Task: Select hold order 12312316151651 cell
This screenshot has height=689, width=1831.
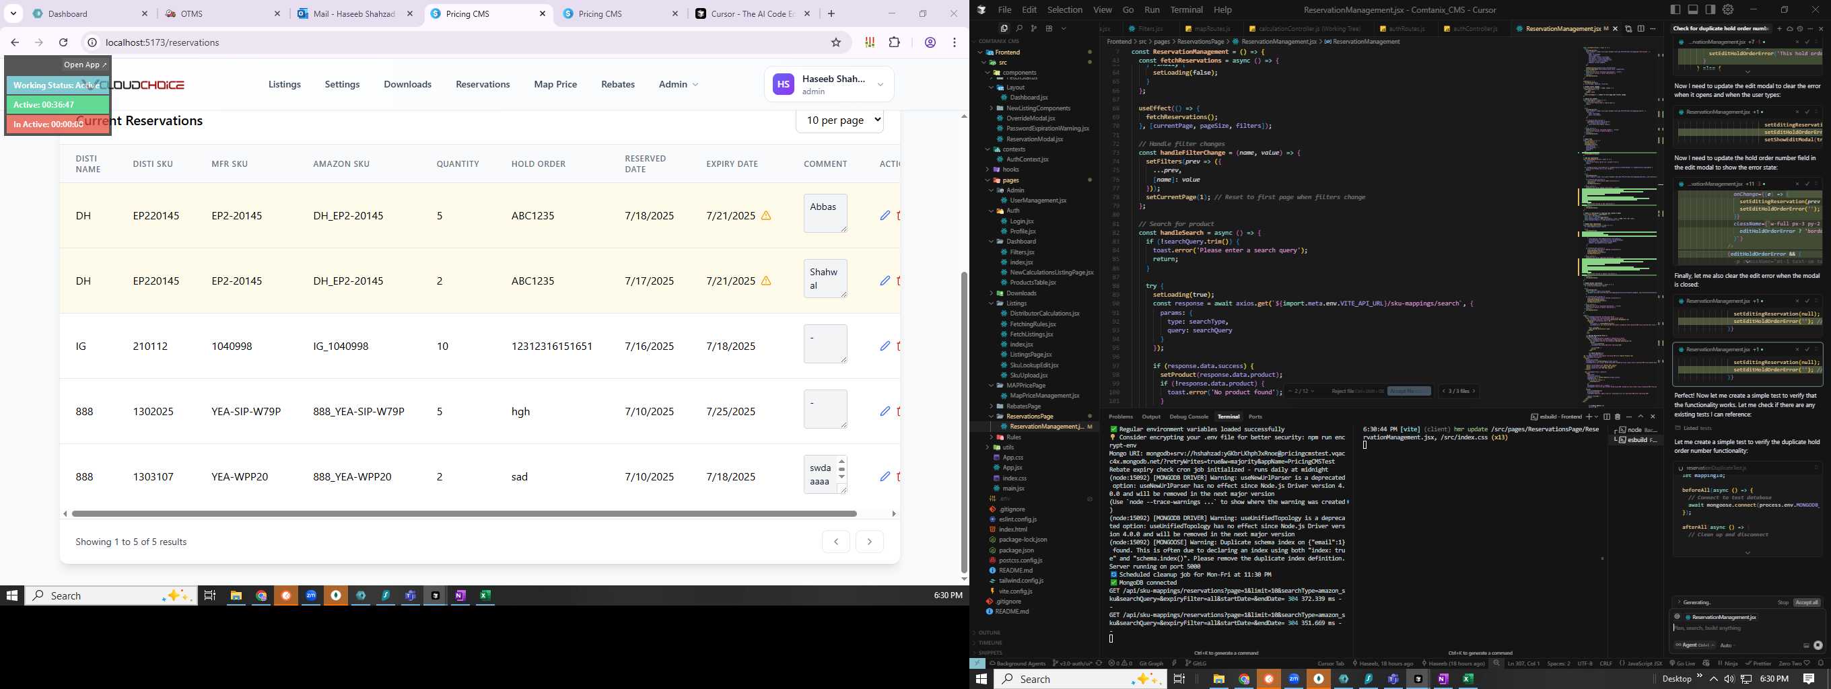Action: [551, 346]
